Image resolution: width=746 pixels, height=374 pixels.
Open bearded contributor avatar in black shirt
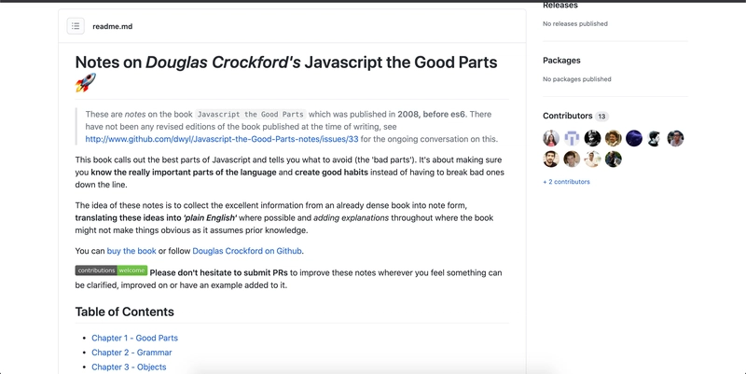click(551, 159)
